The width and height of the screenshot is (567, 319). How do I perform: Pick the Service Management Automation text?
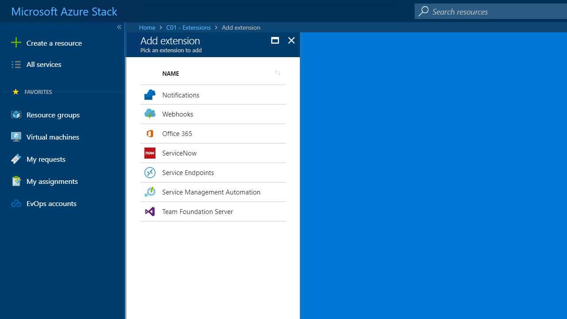(211, 192)
